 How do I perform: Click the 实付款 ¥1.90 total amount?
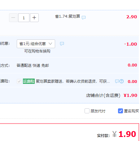(124, 134)
